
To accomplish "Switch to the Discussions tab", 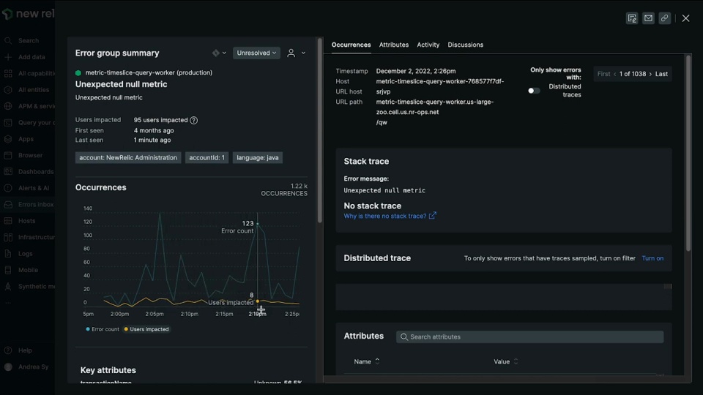I will click(466, 45).
